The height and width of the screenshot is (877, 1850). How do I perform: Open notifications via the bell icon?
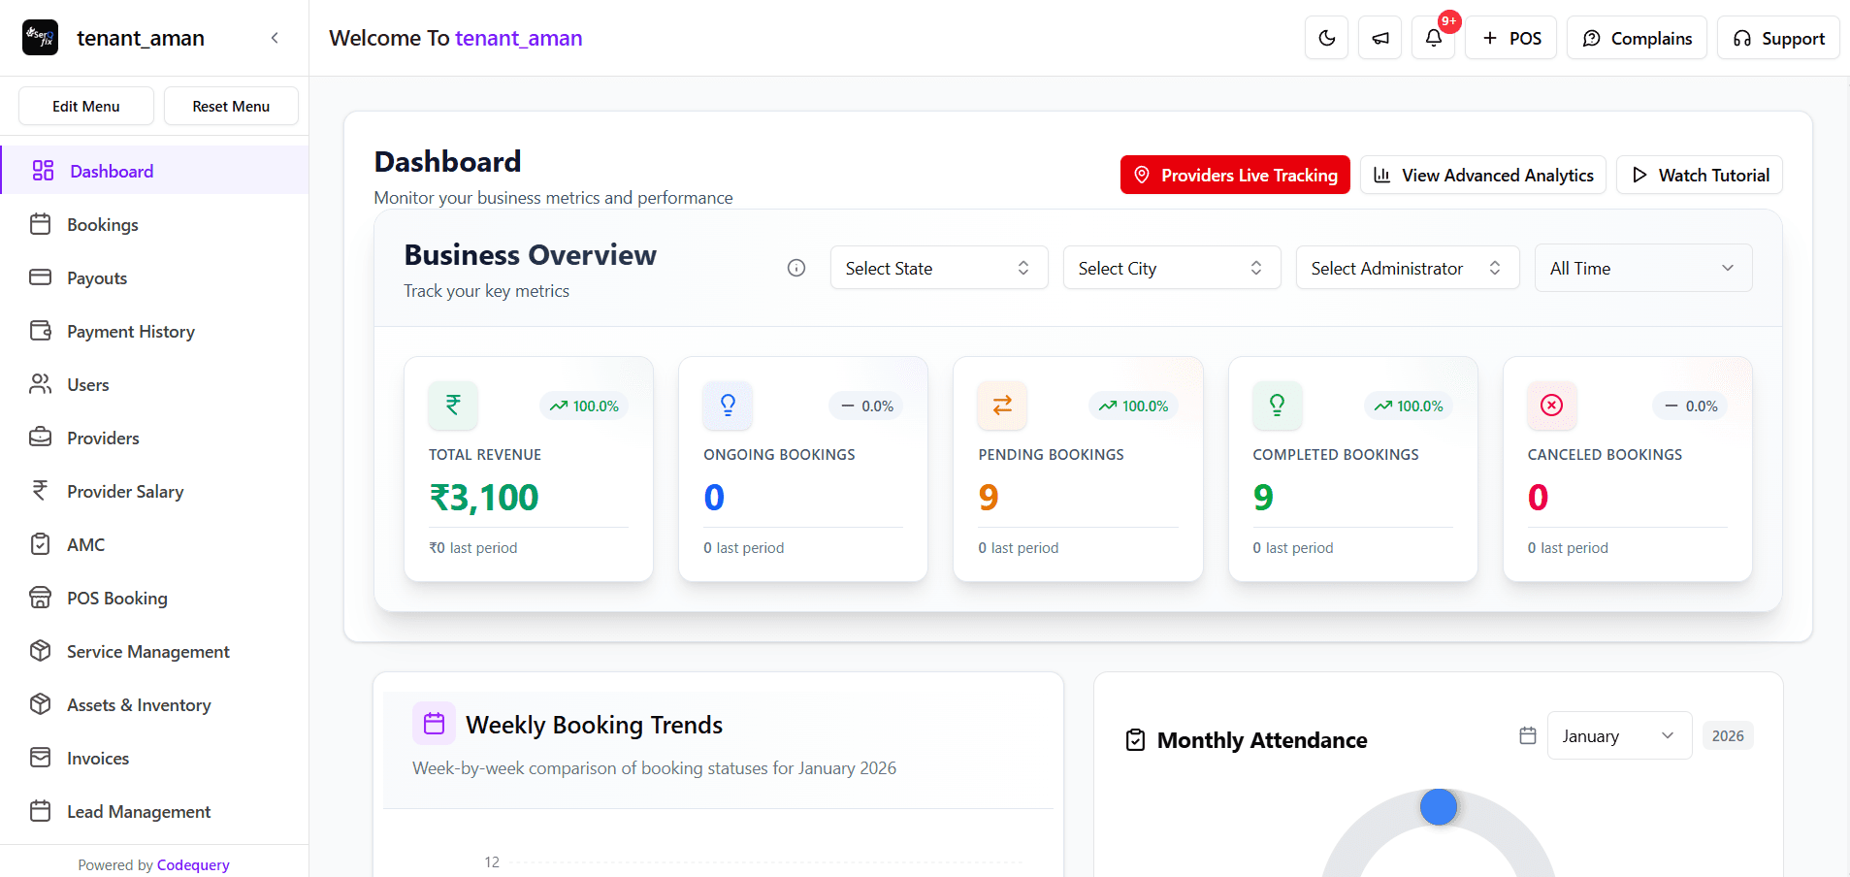coord(1434,38)
